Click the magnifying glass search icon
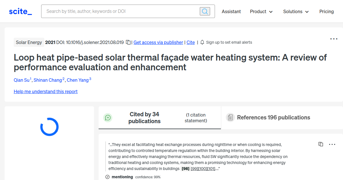The image size is (343, 180). click(x=205, y=11)
